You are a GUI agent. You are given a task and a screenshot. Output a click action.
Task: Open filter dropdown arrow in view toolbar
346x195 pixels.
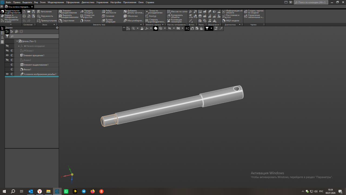[211, 28]
